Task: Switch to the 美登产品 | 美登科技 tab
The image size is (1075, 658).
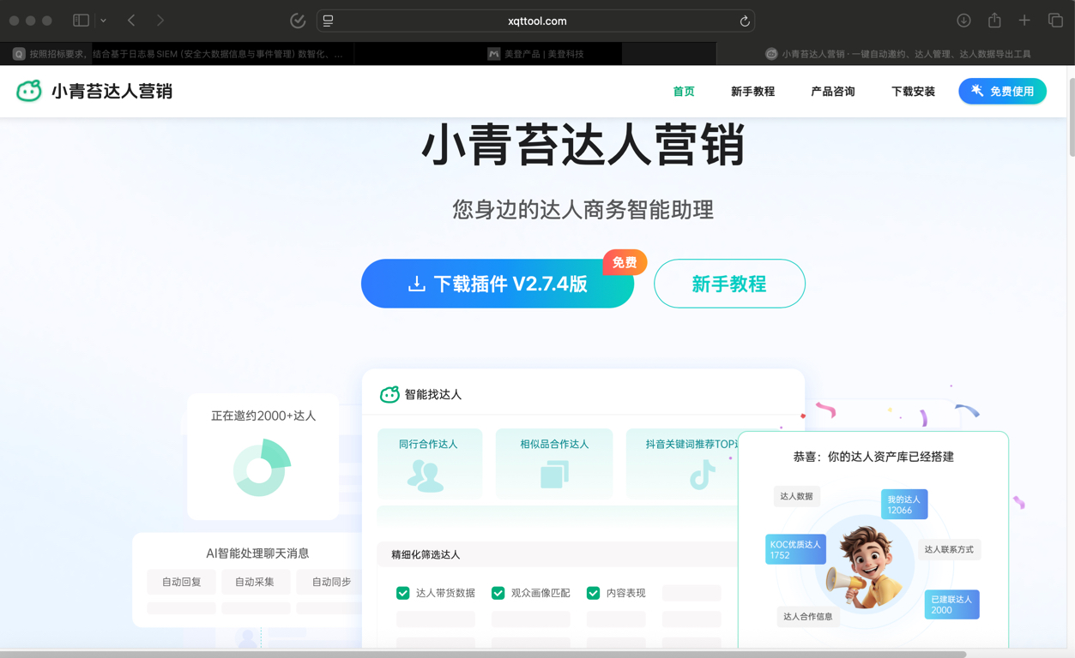Action: tap(535, 53)
